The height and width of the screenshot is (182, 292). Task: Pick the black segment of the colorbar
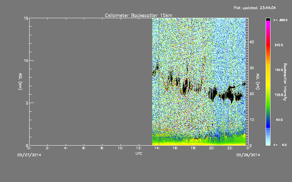pyautogui.click(x=268, y=19)
